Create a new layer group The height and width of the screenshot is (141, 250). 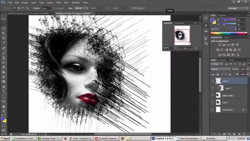pyautogui.click(x=234, y=134)
